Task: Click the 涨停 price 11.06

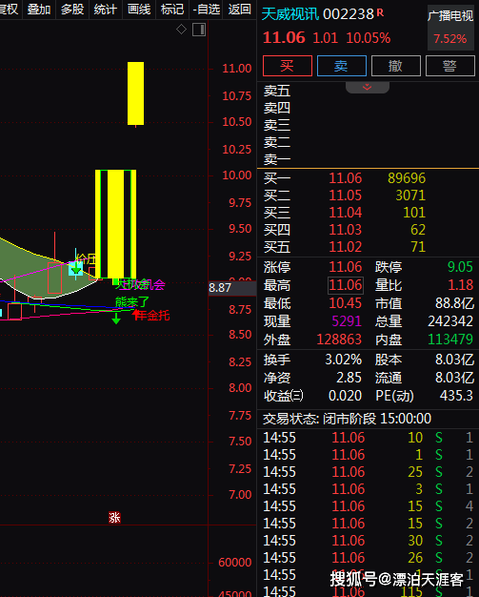Action: coord(345,267)
